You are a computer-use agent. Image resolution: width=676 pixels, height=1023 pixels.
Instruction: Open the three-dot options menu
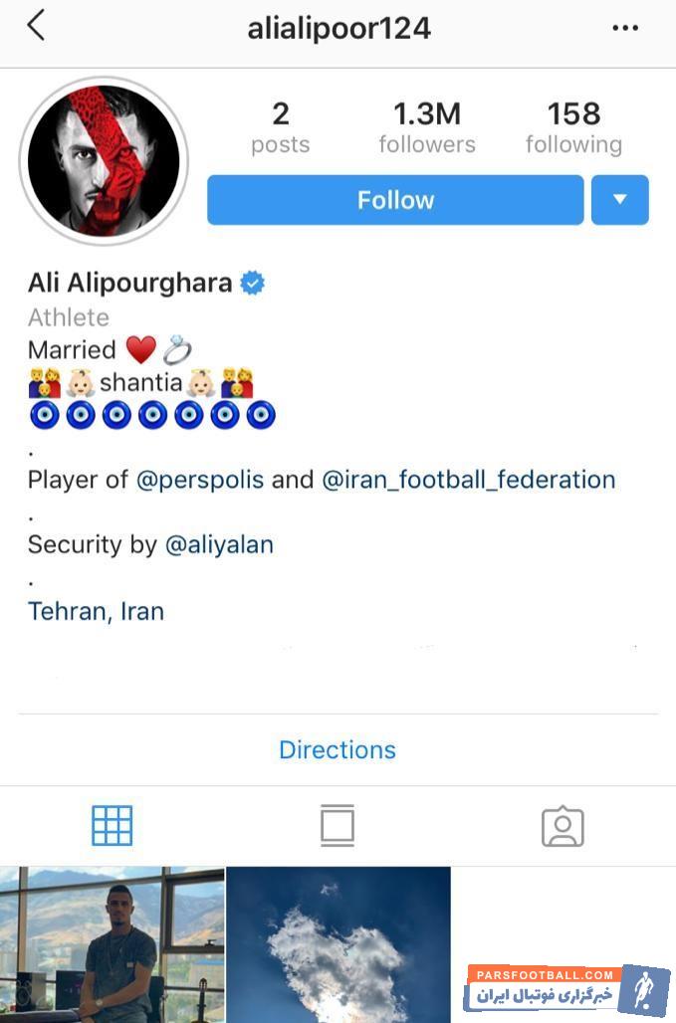[625, 28]
